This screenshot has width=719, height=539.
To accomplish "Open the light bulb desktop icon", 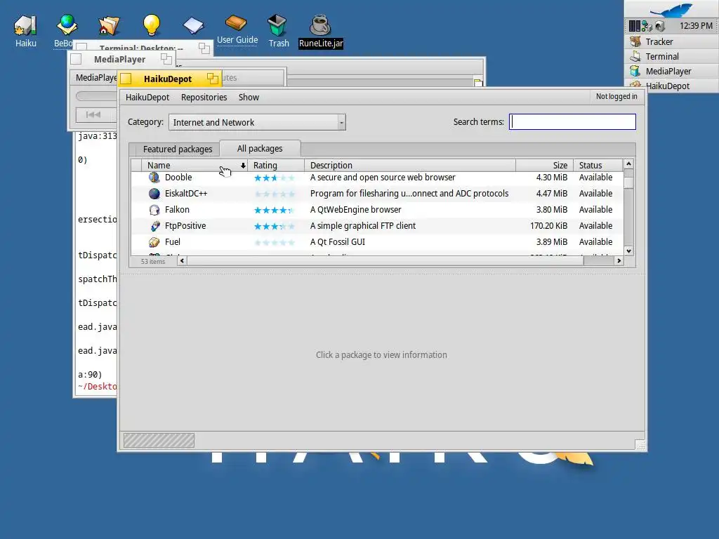I will (x=152, y=25).
